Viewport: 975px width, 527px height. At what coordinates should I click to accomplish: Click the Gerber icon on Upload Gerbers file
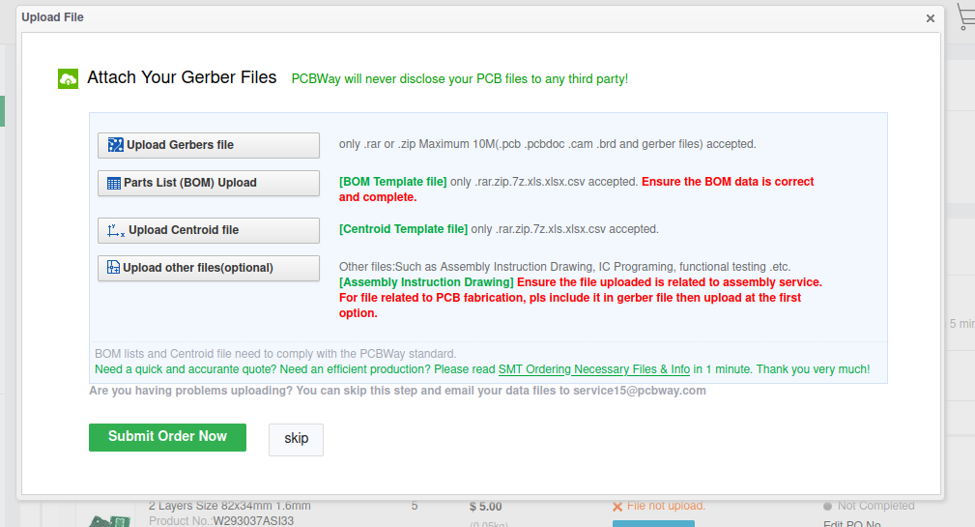[116, 145]
